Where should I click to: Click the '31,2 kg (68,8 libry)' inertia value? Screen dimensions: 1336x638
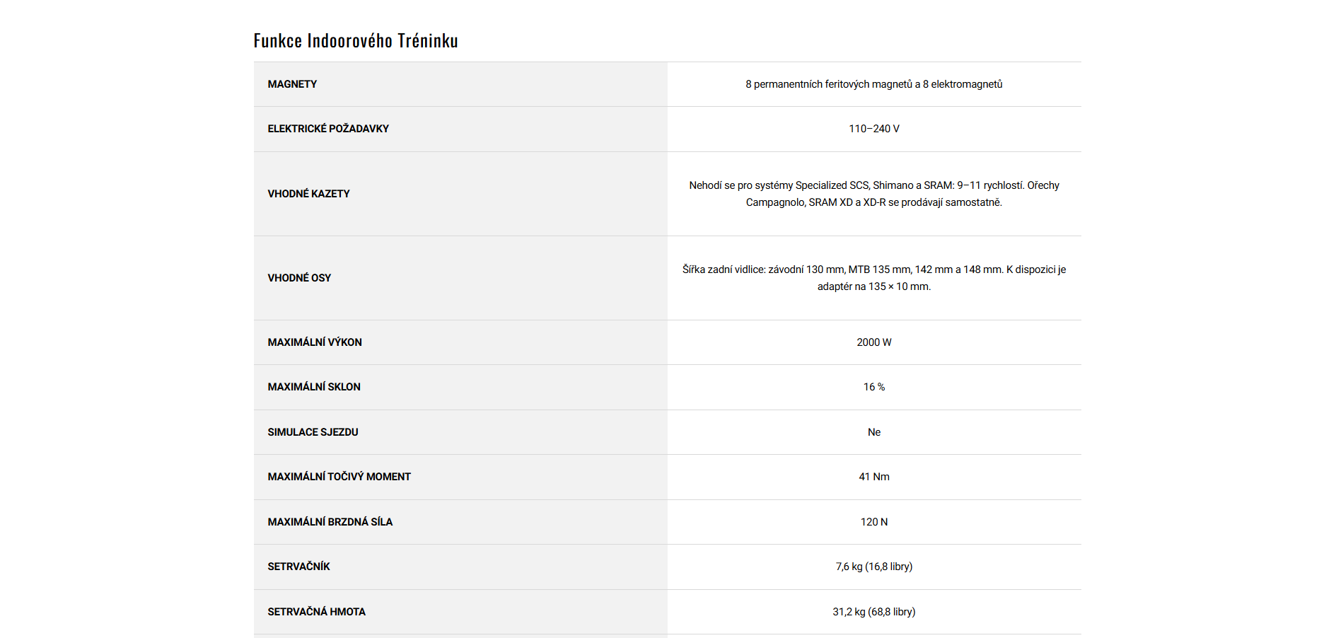click(873, 612)
